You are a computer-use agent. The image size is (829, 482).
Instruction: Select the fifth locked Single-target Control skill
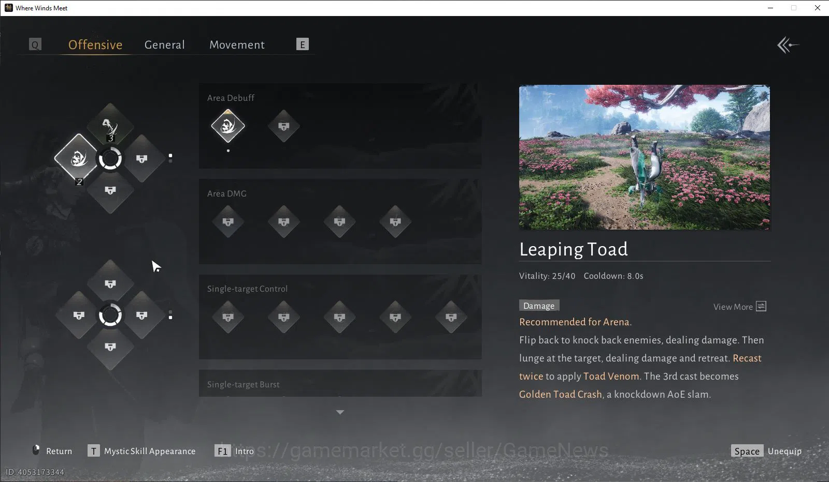click(x=451, y=317)
